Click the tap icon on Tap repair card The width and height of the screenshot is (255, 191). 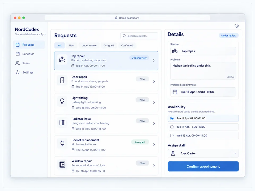click(x=62, y=59)
